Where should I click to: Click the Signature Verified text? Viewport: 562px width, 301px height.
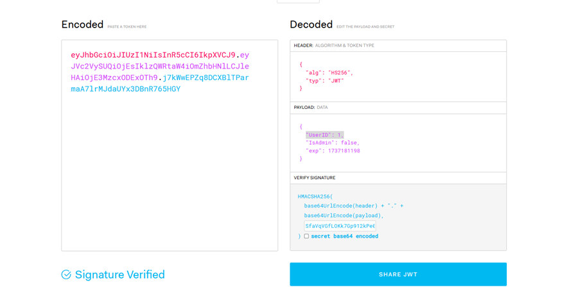click(x=119, y=275)
